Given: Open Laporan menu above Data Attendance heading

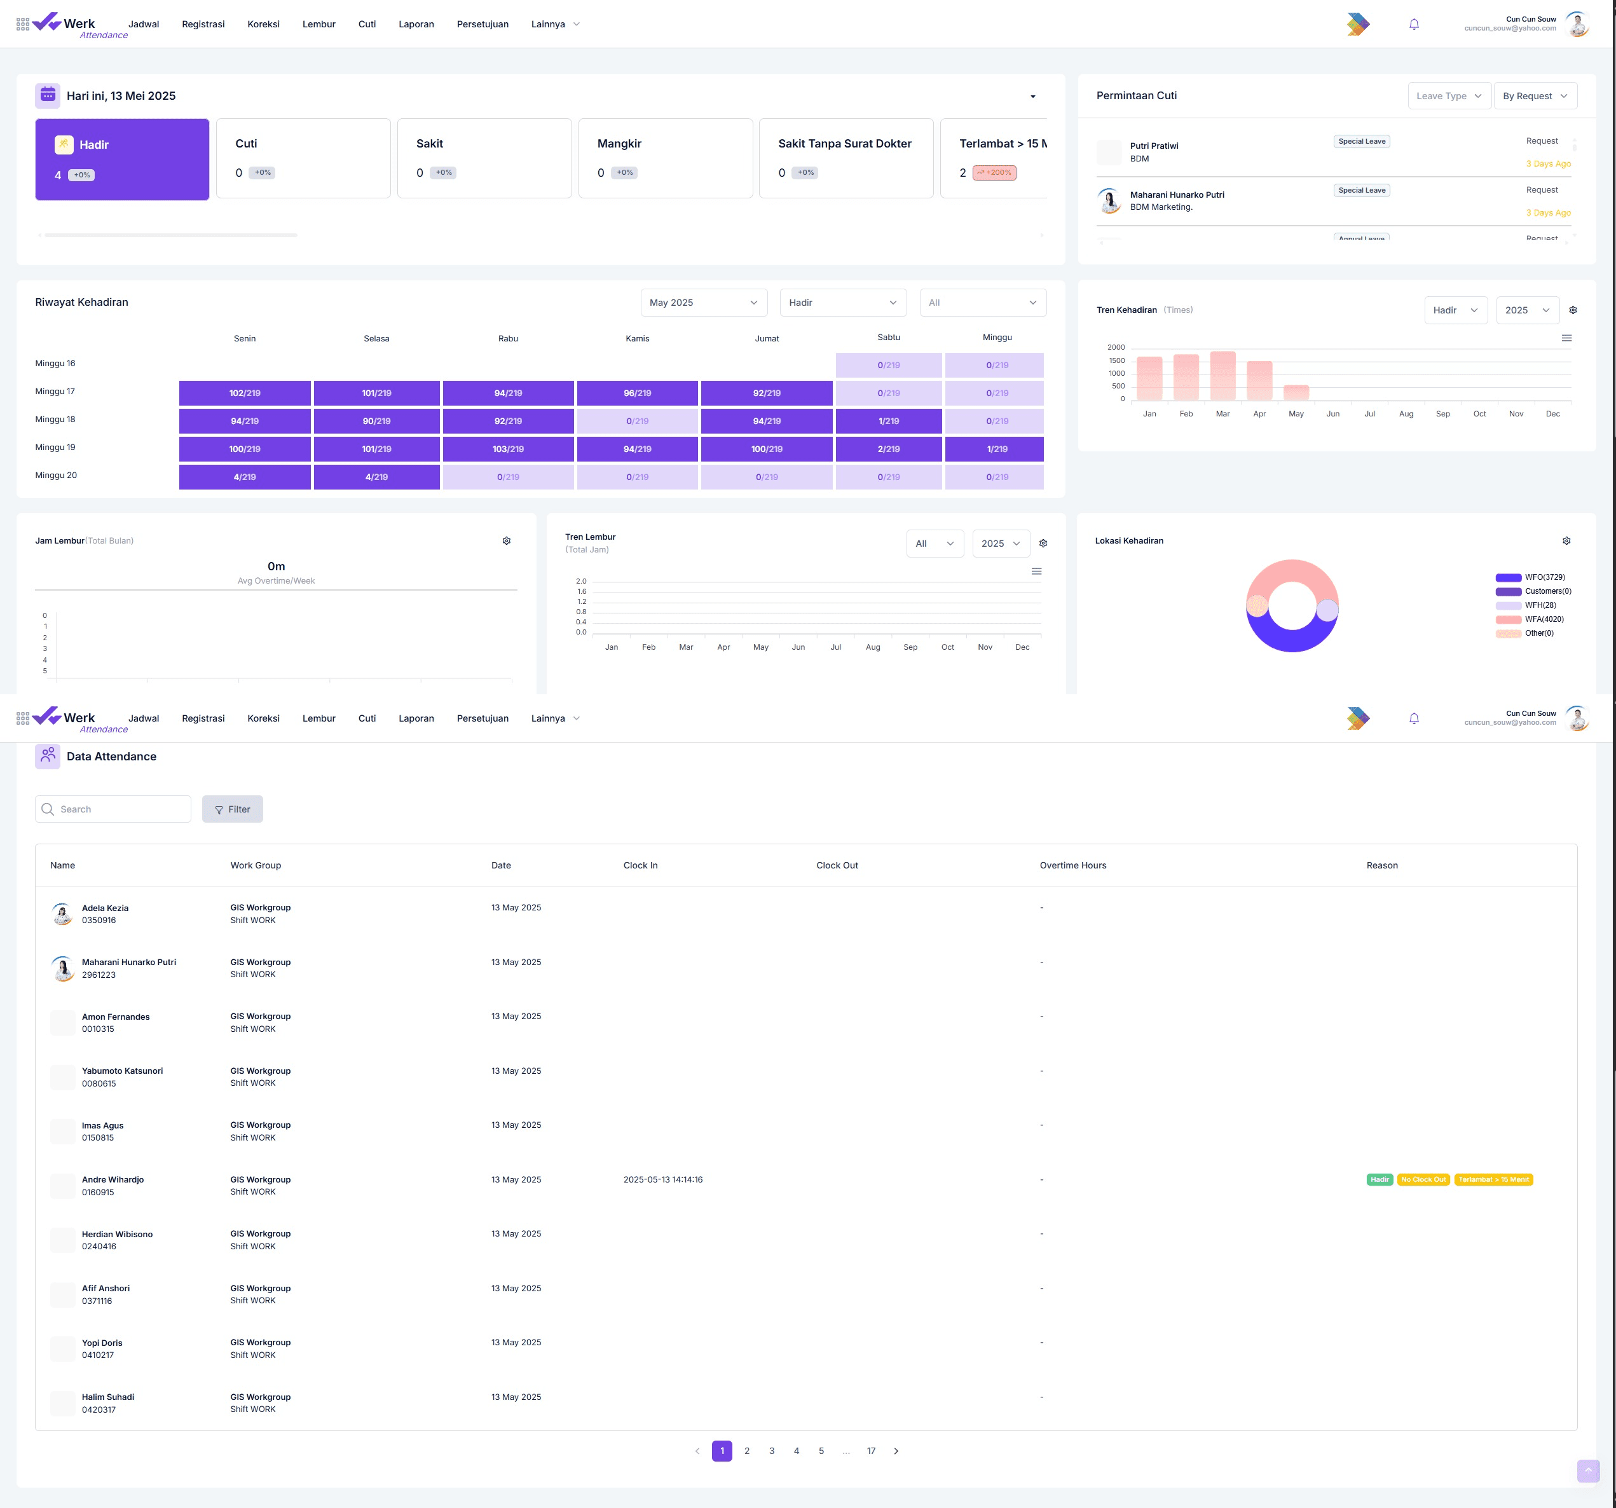Looking at the screenshot, I should pos(416,718).
